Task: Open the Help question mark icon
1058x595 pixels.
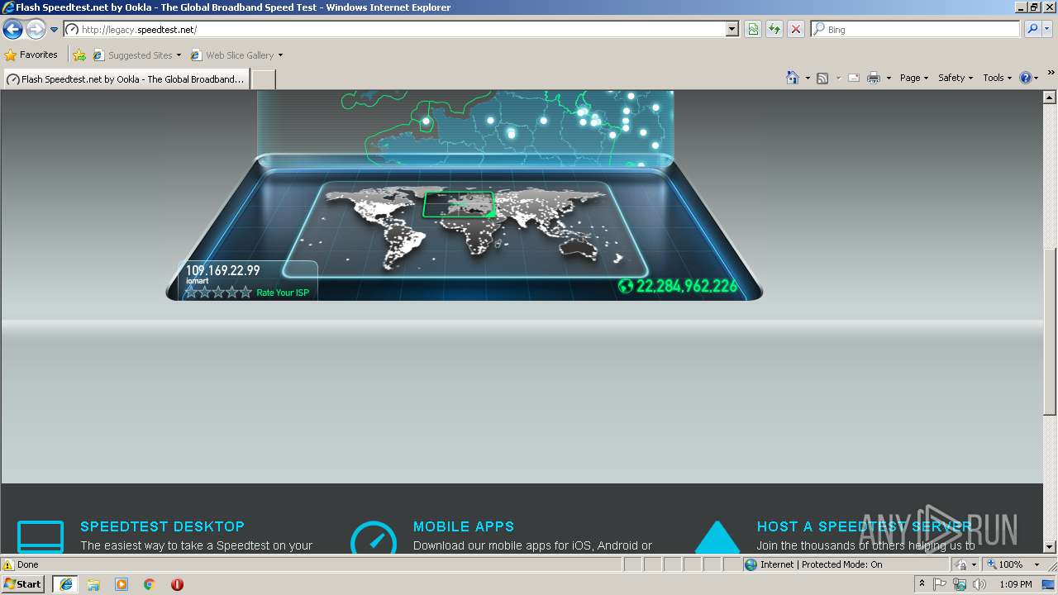Action: [x=1026, y=78]
